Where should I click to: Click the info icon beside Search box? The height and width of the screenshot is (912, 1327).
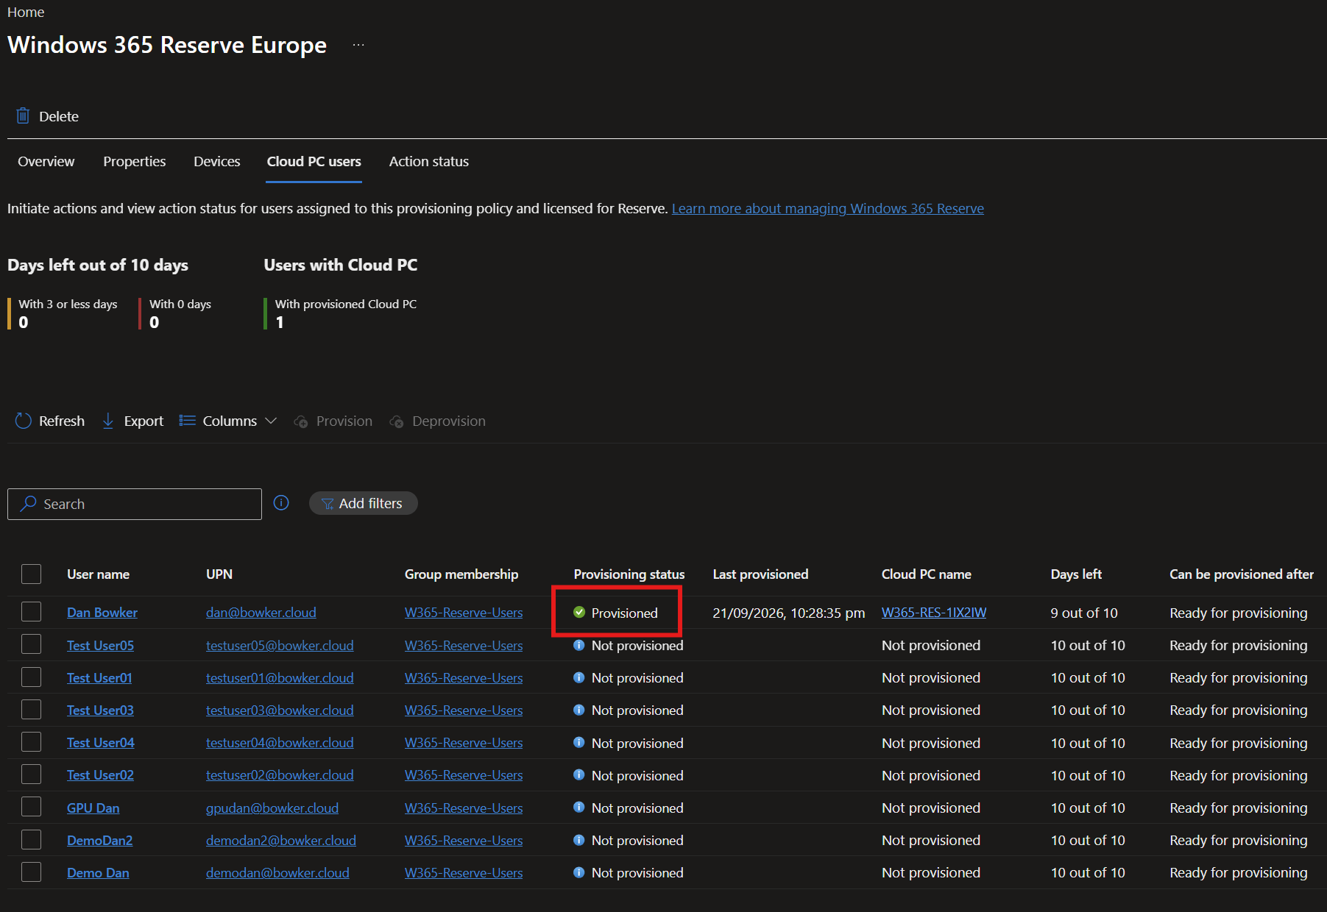pyautogui.click(x=281, y=503)
